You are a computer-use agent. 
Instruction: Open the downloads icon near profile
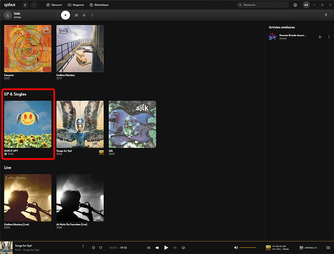295,5
